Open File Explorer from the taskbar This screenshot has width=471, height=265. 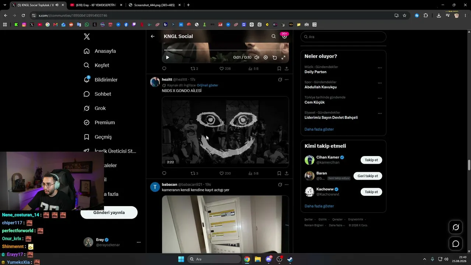pos(258,259)
